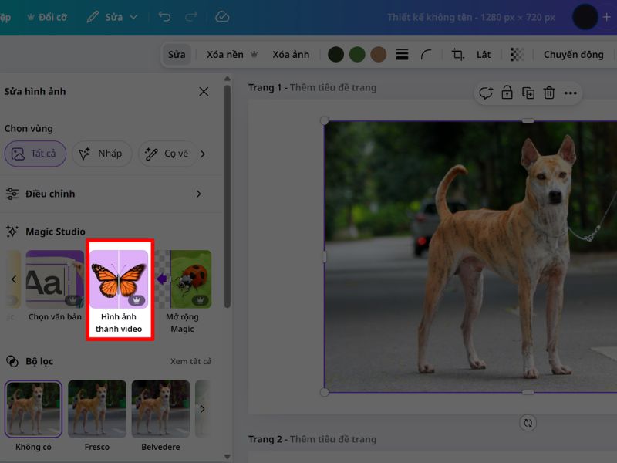Lock the page with padlock icon
The height and width of the screenshot is (463, 617).
(x=507, y=93)
